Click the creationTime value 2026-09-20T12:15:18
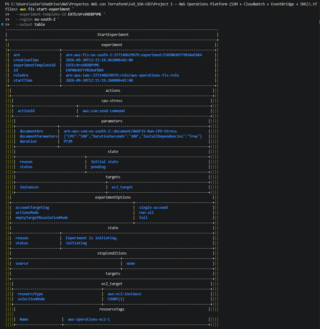The width and height of the screenshot is (320, 329). click(x=99, y=60)
